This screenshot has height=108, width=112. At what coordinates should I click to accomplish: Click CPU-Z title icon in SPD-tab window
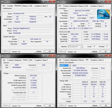(x=58, y=56)
